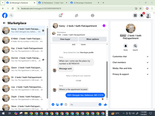Screen dimensions: 155x116
Task: Open the account avatar menu
Action: pos(148,15)
